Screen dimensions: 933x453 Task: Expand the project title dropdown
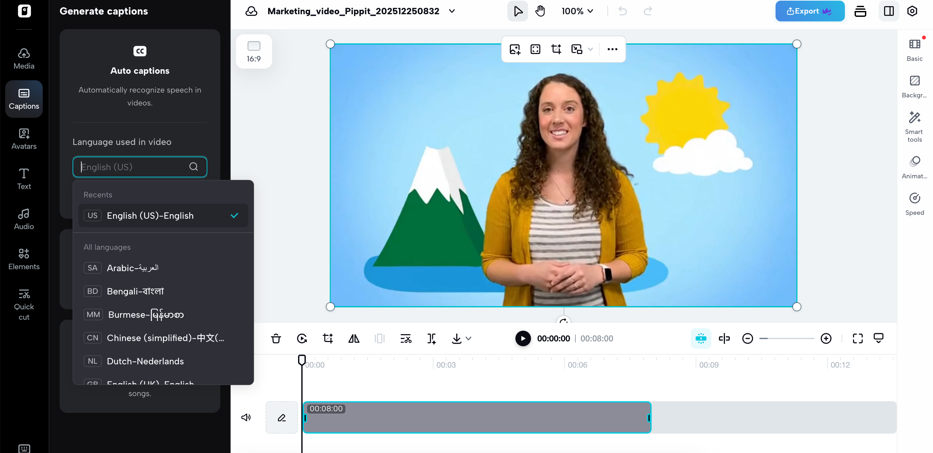click(452, 11)
